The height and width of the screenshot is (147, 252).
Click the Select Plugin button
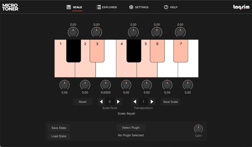(131, 128)
